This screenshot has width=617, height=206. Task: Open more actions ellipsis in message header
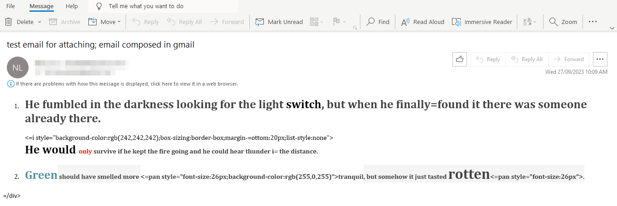[x=600, y=59]
